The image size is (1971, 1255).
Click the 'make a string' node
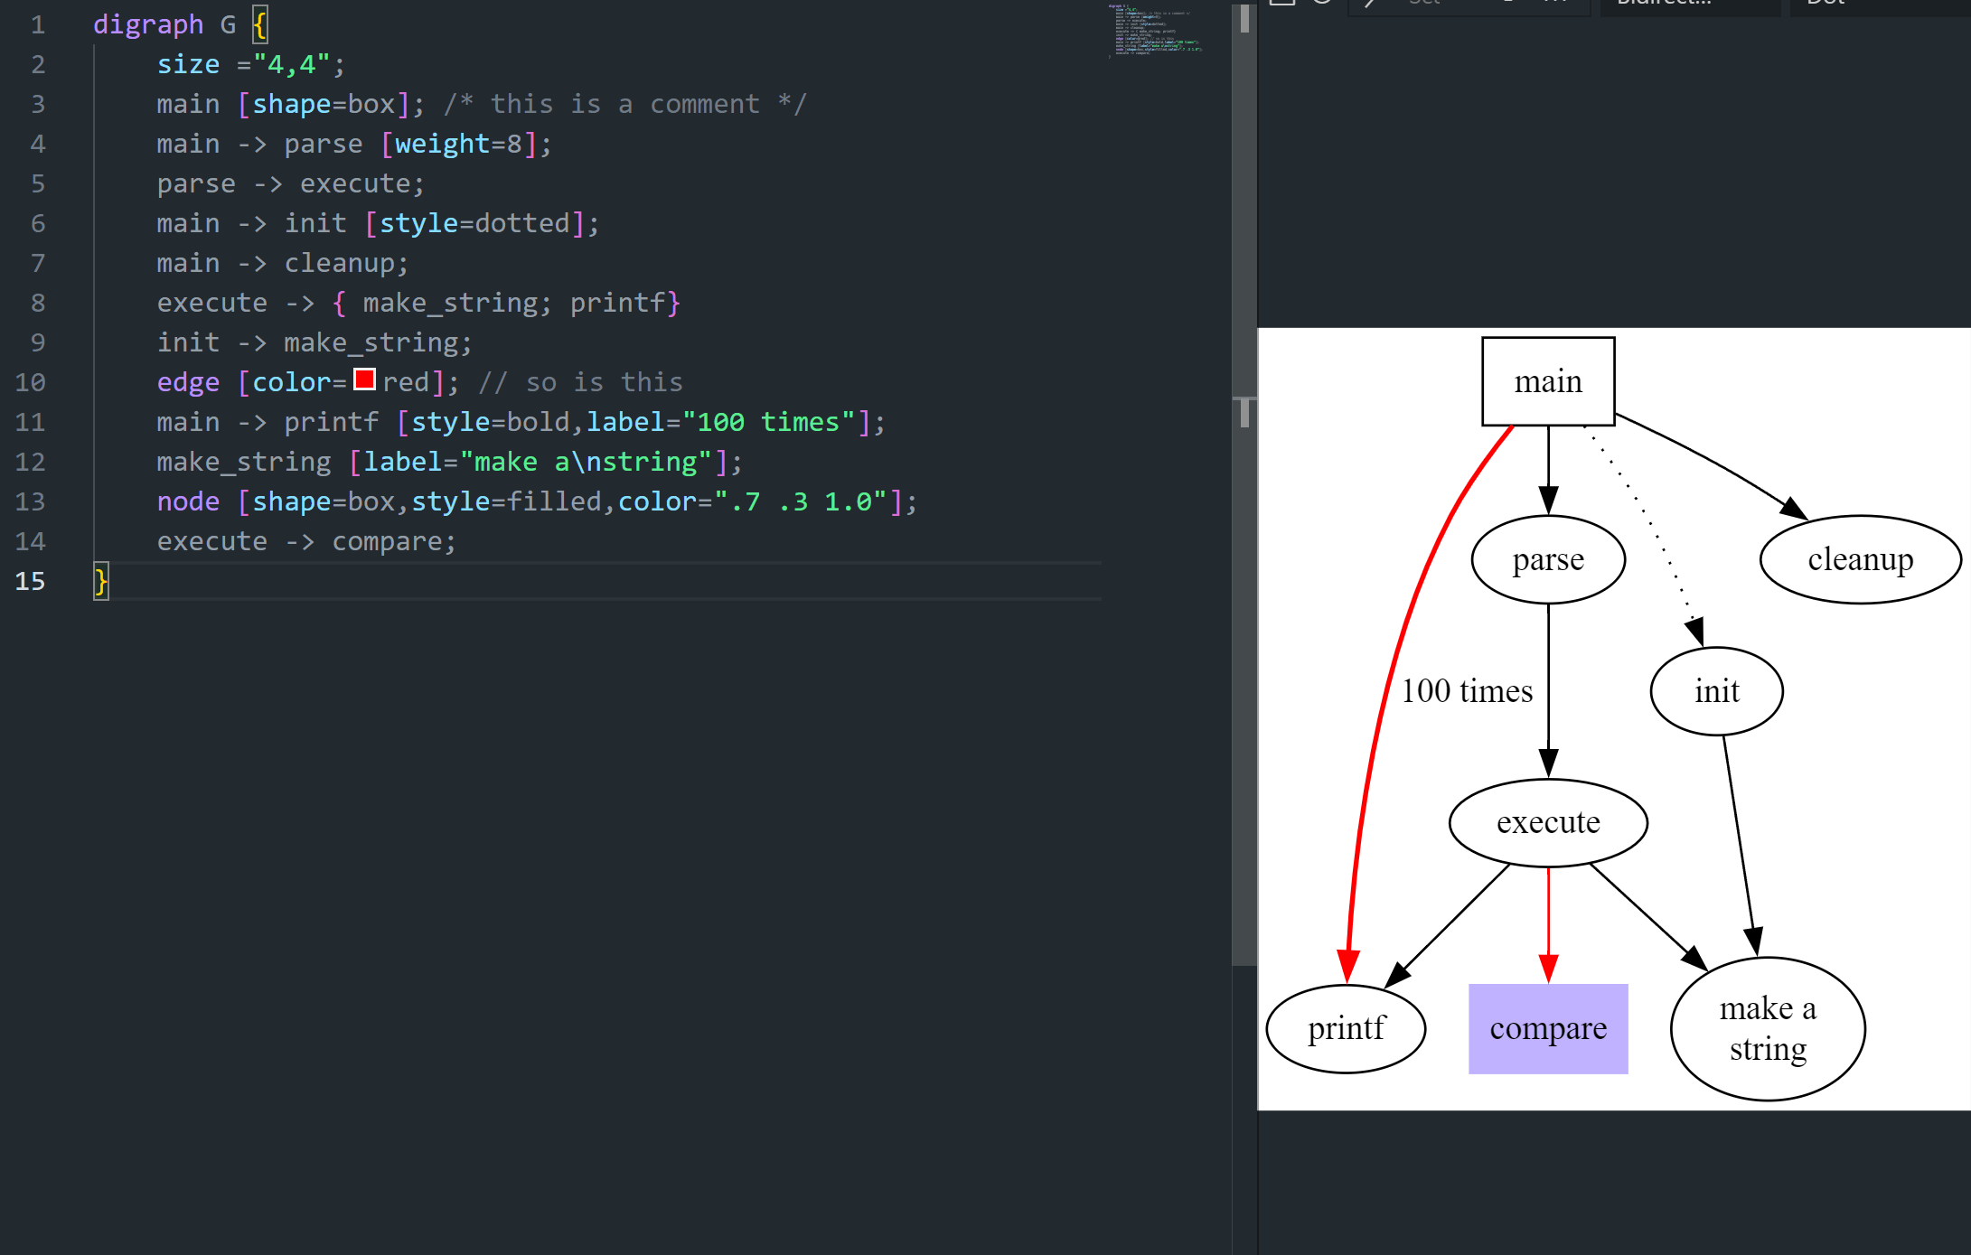pyautogui.click(x=1767, y=1028)
